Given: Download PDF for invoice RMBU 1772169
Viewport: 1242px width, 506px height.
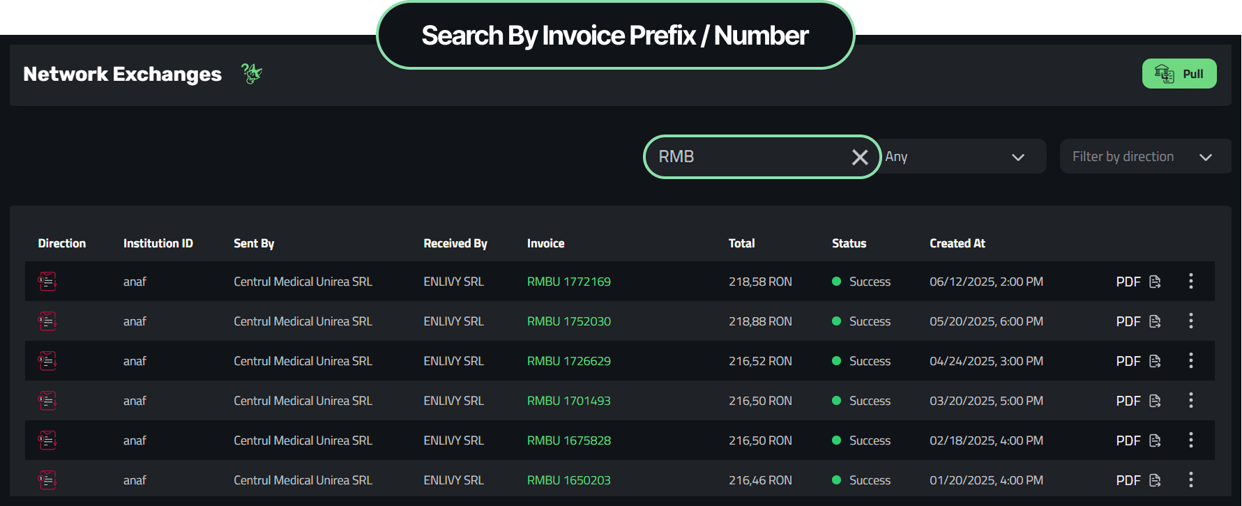Looking at the screenshot, I should tap(1137, 282).
